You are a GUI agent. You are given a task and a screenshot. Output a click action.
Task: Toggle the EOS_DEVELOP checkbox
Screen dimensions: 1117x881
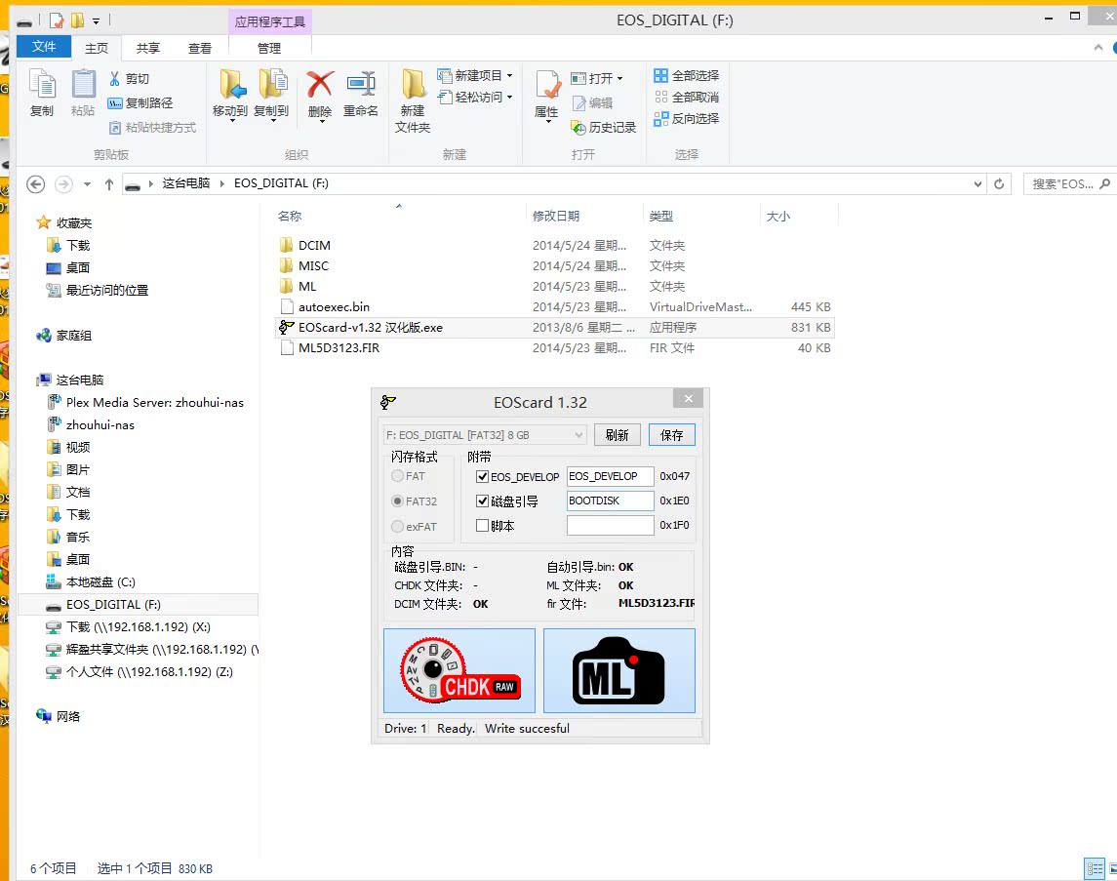(482, 476)
